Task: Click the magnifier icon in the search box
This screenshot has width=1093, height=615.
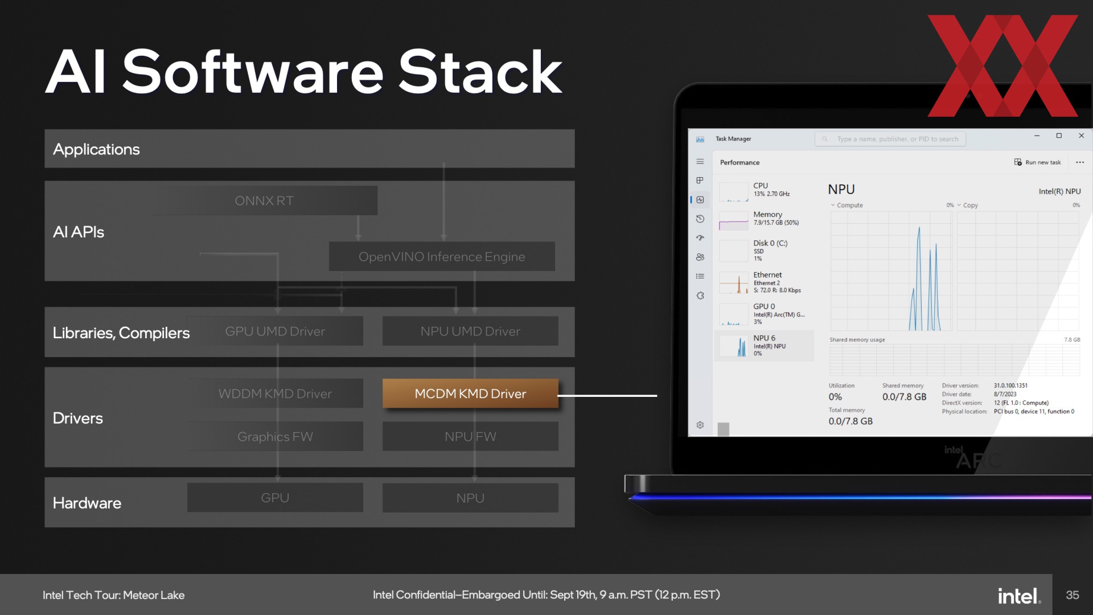Action: [x=824, y=139]
